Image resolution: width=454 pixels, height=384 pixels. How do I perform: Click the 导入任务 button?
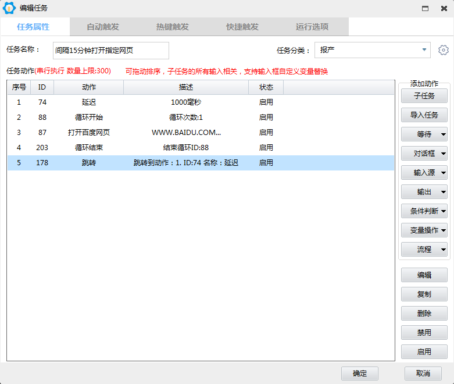[424, 115]
